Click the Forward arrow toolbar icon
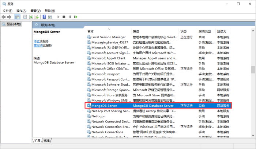Screen dimensions: 256x149 [x=9, y=17]
